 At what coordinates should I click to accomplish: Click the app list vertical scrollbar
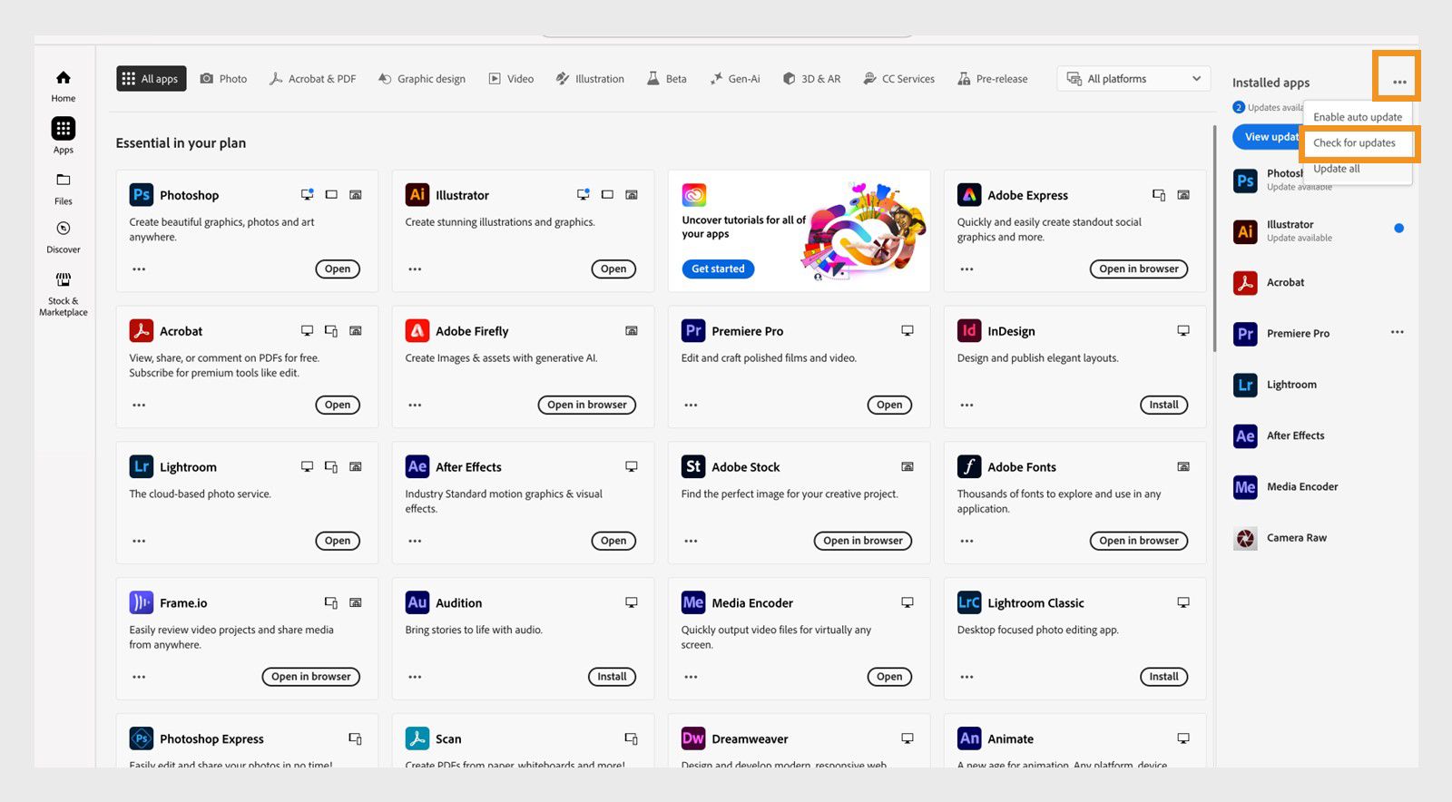[x=1214, y=239]
